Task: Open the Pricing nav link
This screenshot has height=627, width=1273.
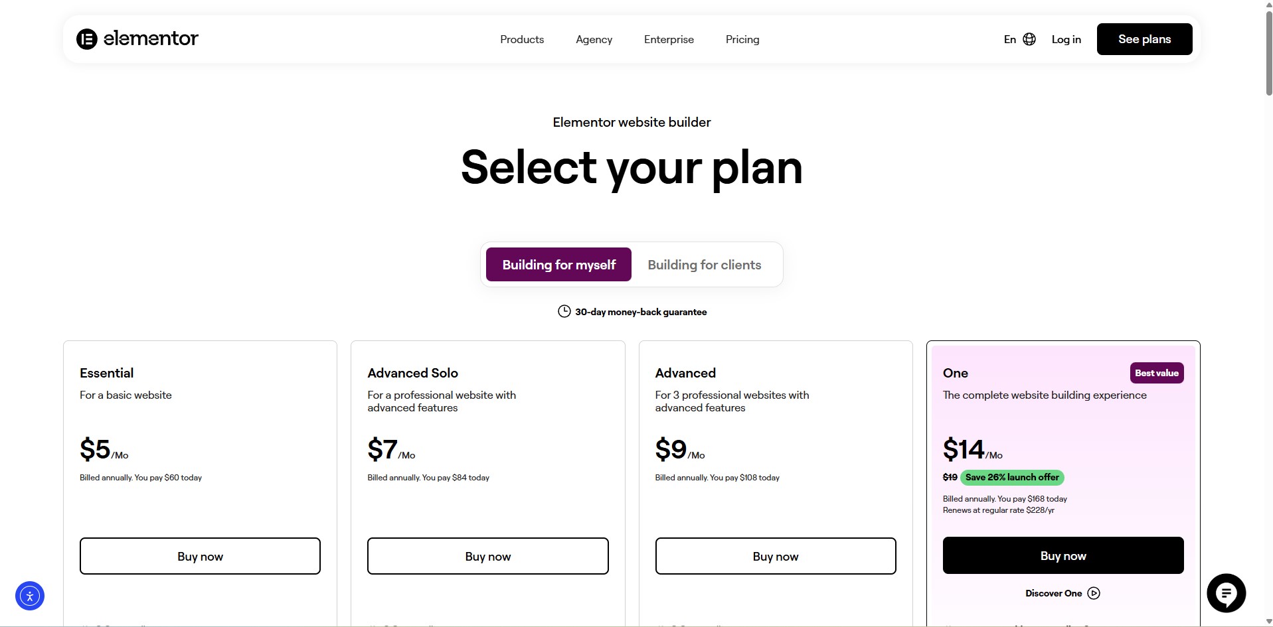Action: click(742, 40)
